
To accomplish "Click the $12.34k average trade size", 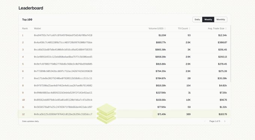I will (x=222, y=35).
